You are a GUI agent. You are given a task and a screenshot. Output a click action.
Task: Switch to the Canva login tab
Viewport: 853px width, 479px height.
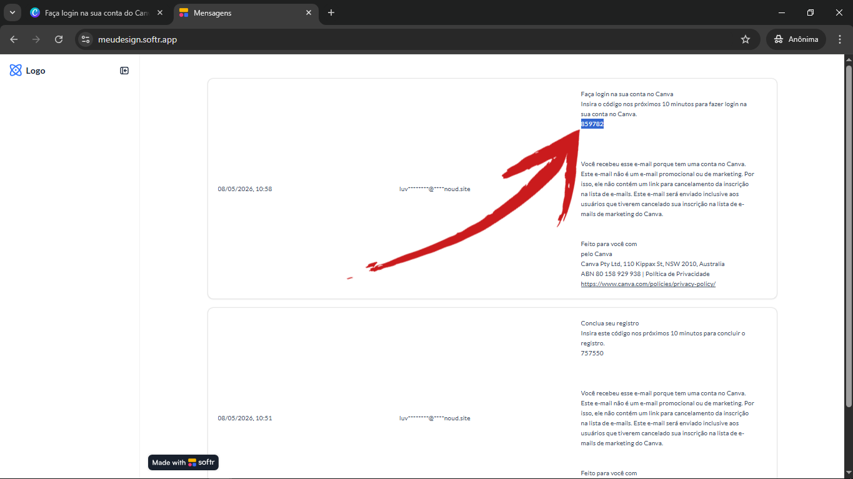(x=97, y=12)
